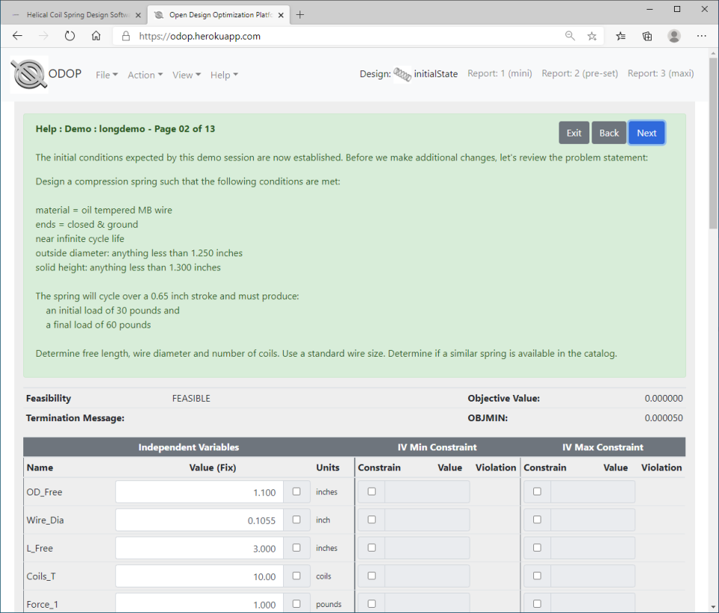Click the ODOP spring logo
Viewport: 719px width, 613px height.
tap(28, 73)
